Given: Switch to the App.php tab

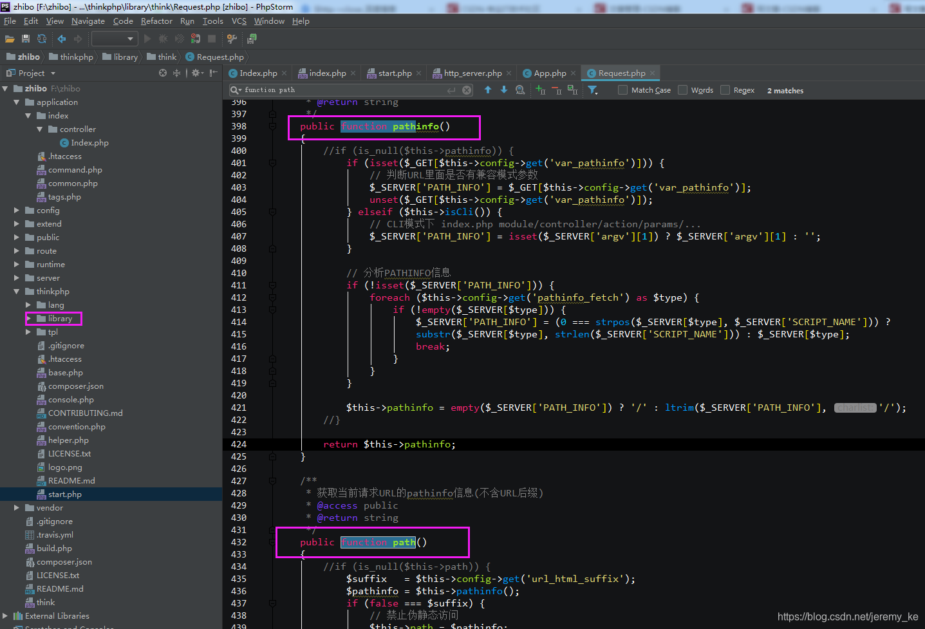Looking at the screenshot, I should pos(550,73).
